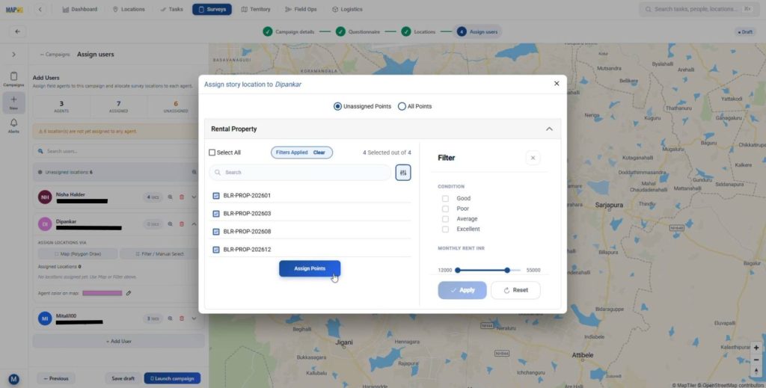Apply the selected filters
Image resolution: width=766 pixels, height=388 pixels.
pos(462,290)
